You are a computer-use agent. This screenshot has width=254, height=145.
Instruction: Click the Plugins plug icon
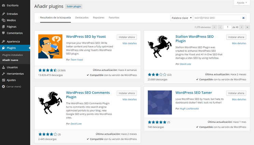coord(3,48)
